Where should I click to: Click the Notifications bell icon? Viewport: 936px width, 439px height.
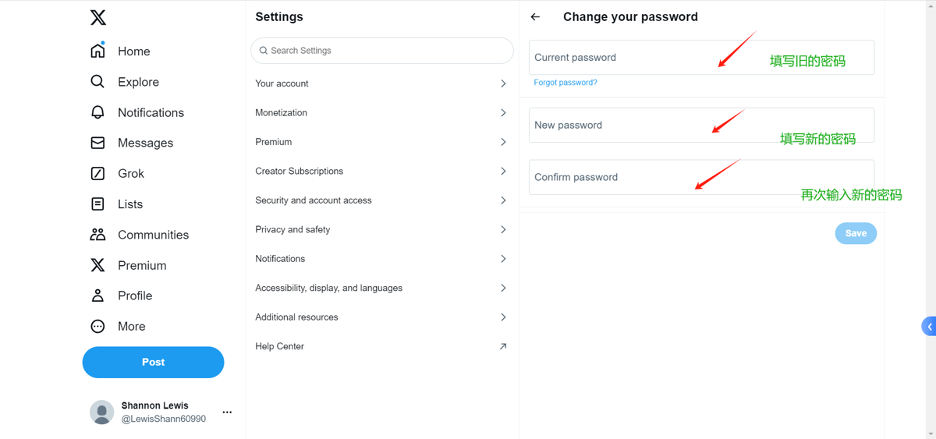coord(97,112)
